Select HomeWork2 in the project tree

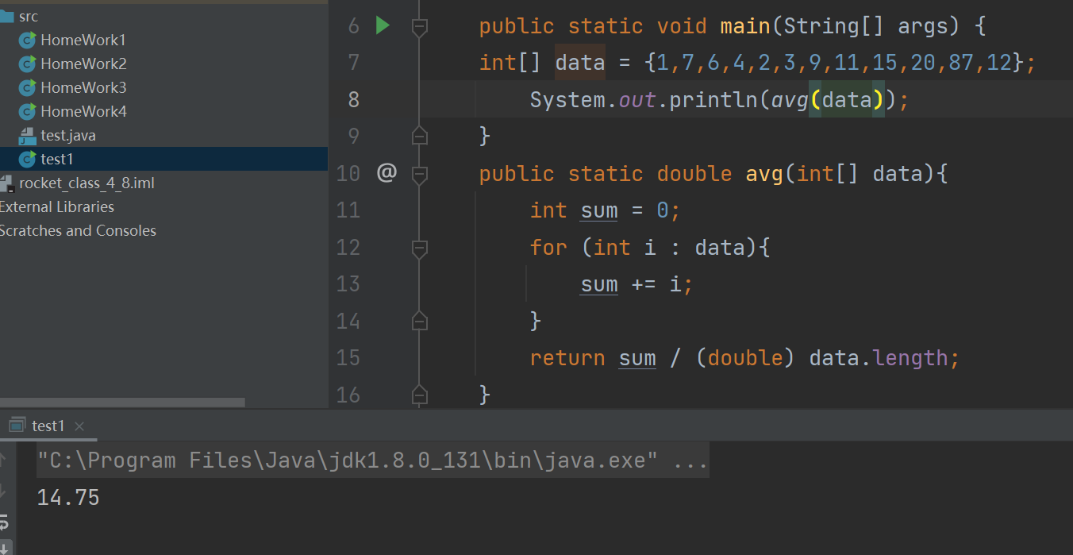pos(83,64)
